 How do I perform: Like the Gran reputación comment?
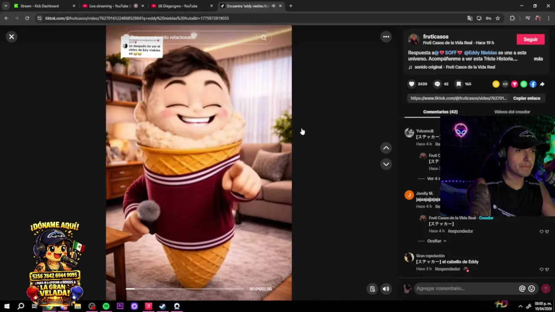tap(542, 270)
